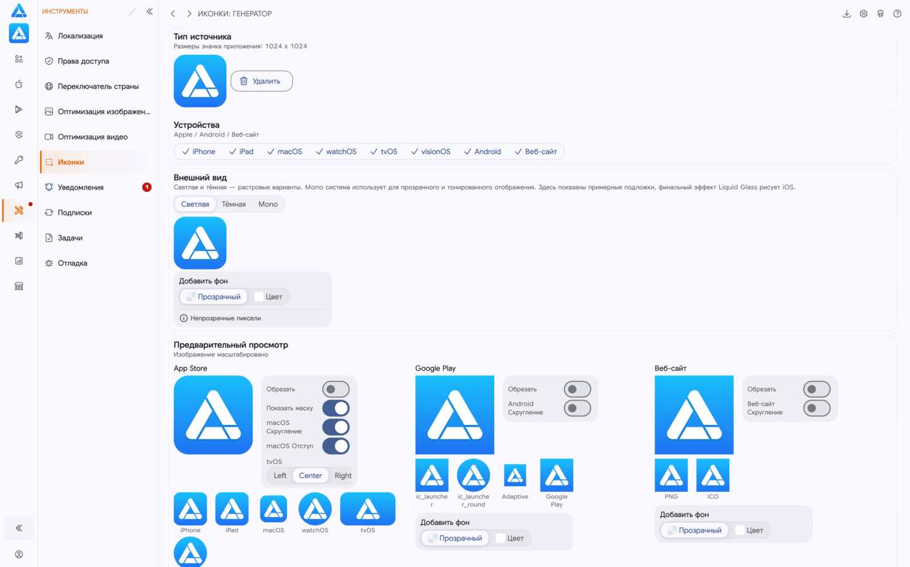Click the app logo at the top-left corner

pyautogui.click(x=19, y=10)
